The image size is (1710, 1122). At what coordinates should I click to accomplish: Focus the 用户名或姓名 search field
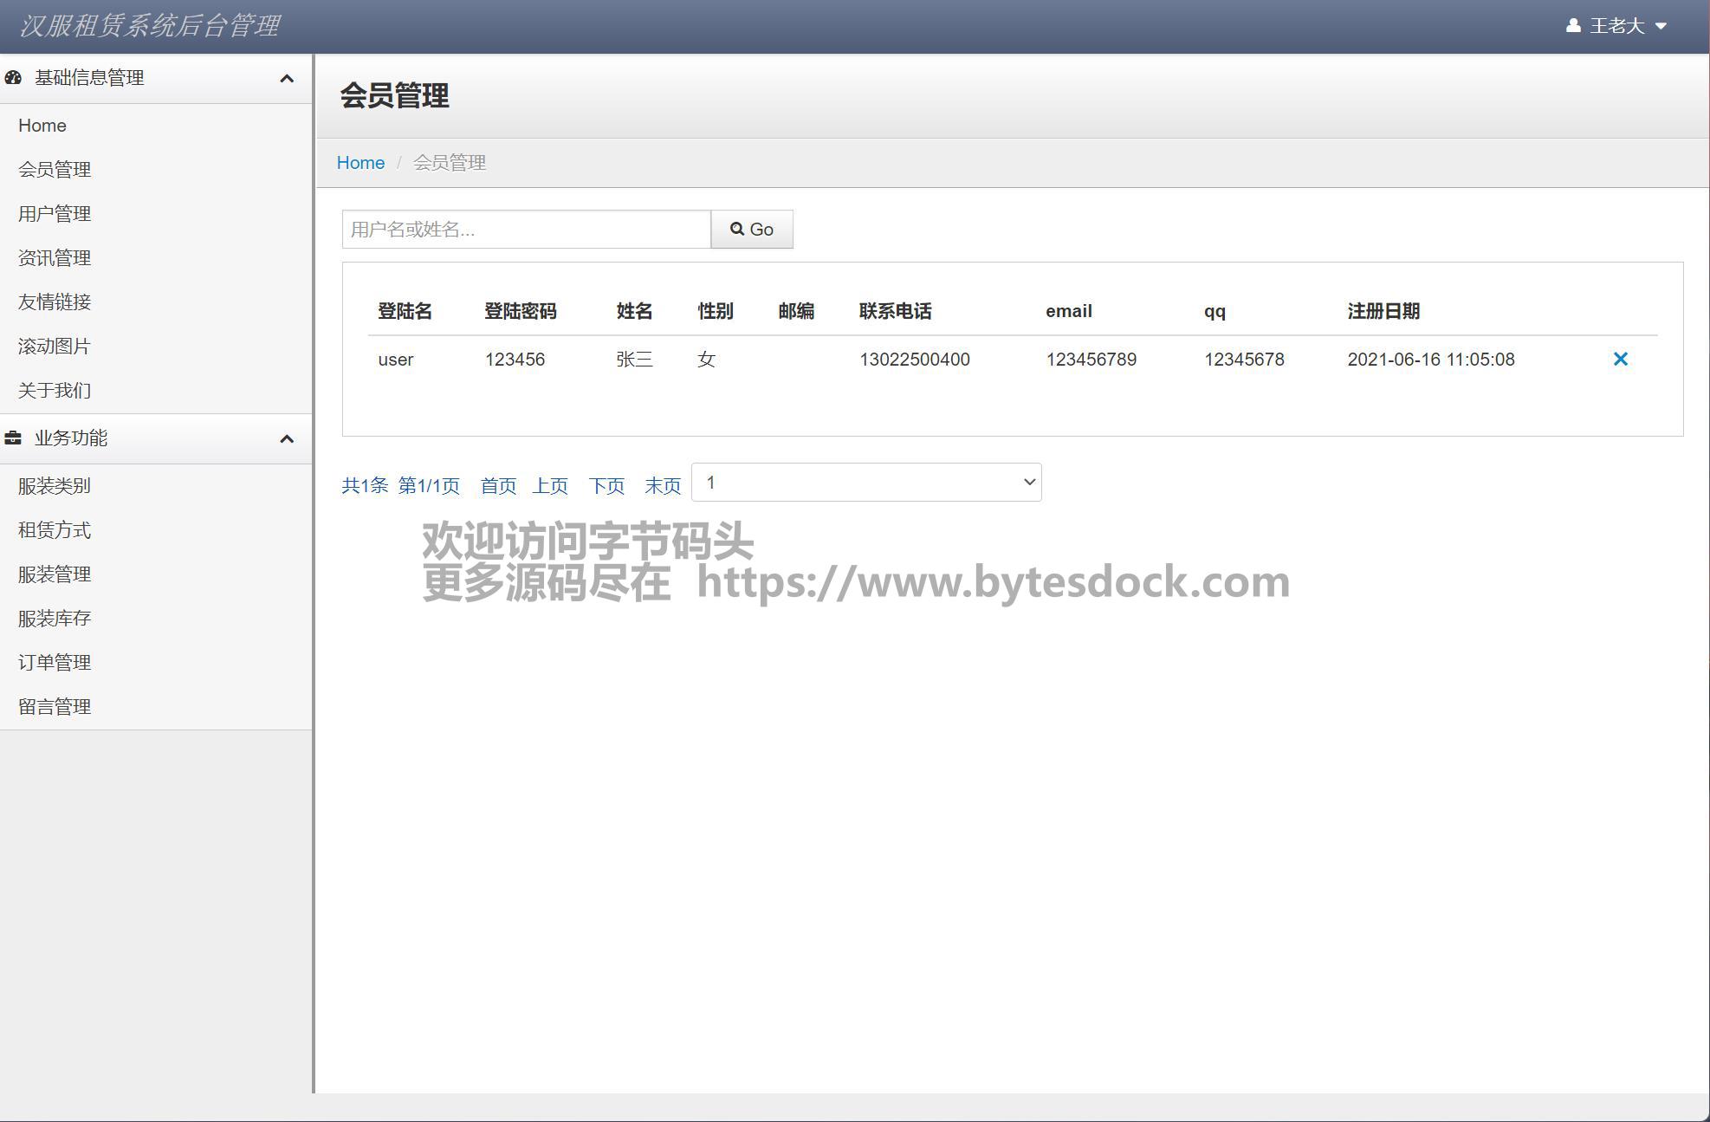pyautogui.click(x=526, y=230)
